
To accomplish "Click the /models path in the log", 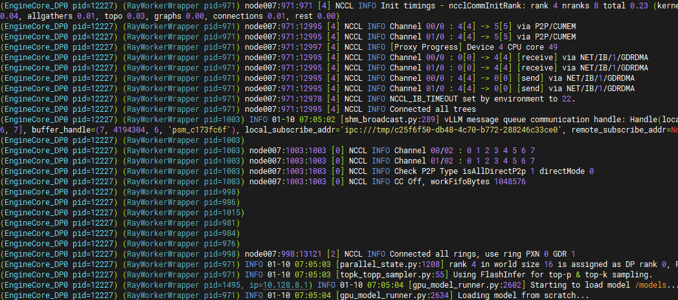I will coord(656,285).
